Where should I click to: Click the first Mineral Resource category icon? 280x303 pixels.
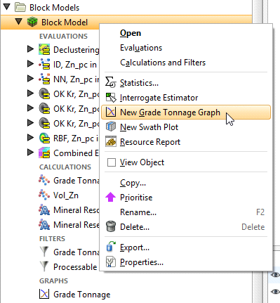[x=44, y=210]
